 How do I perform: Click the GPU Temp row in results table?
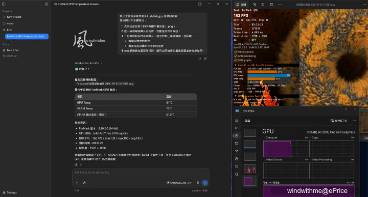click(135, 103)
